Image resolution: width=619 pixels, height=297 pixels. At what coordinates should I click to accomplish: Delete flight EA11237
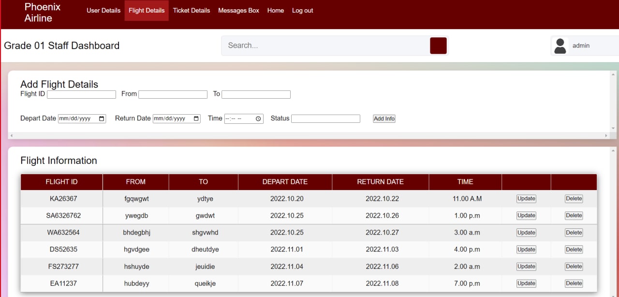coord(574,283)
